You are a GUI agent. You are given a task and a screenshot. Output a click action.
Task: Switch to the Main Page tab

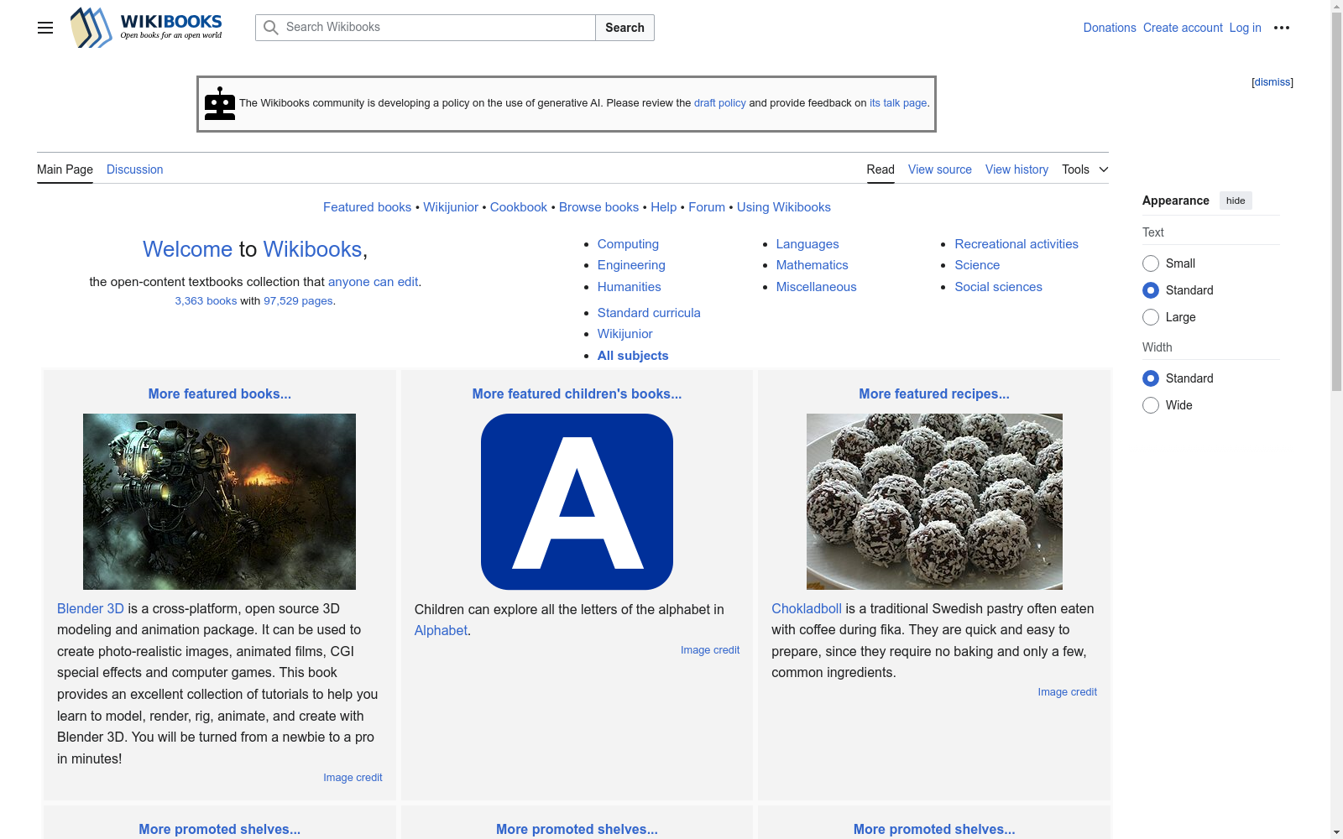pos(65,169)
